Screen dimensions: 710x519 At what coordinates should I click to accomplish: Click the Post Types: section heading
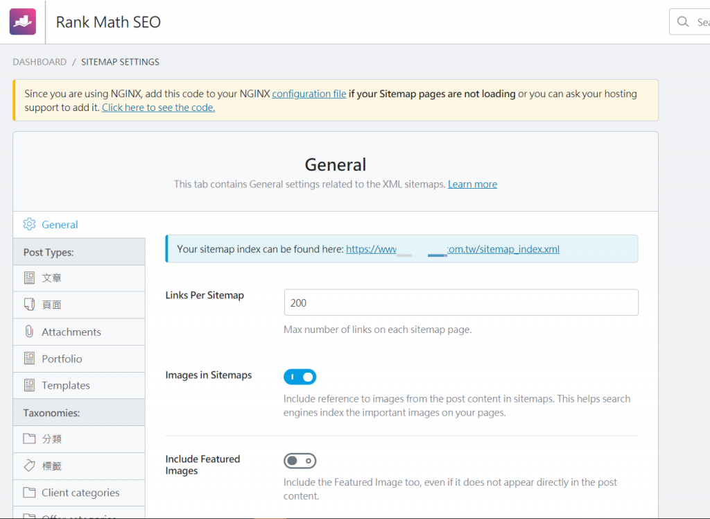[49, 252]
